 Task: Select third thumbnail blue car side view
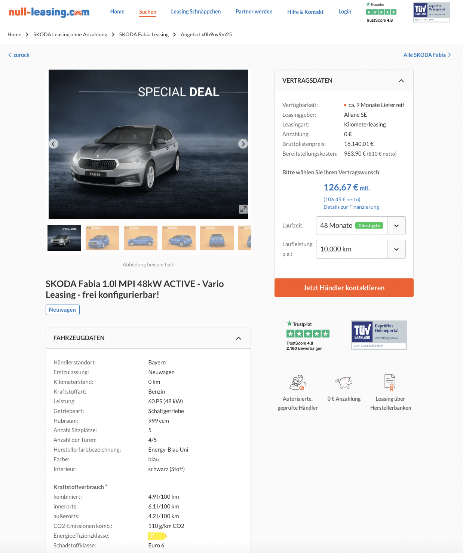pyautogui.click(x=141, y=238)
